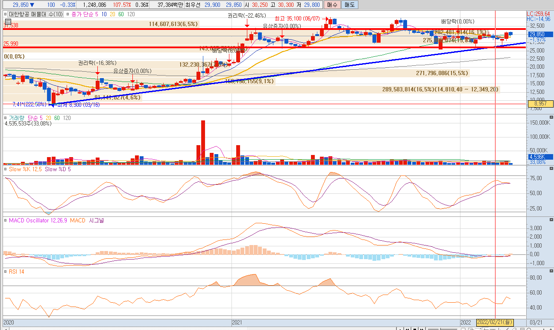This screenshot has height=330, width=554.
Task: Click the 배당락(0.00%) event marker near 2022
Action: tap(457, 21)
